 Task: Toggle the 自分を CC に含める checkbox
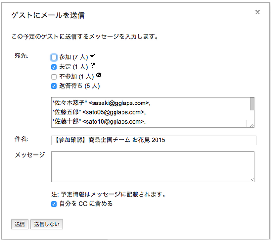tap(54, 204)
